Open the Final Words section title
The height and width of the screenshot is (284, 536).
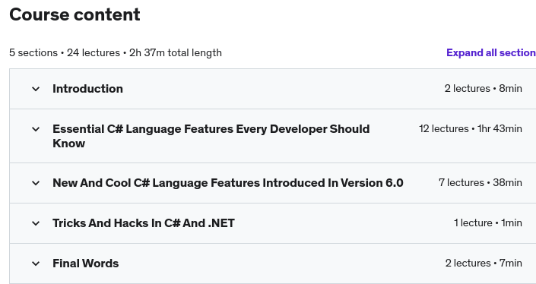(85, 263)
